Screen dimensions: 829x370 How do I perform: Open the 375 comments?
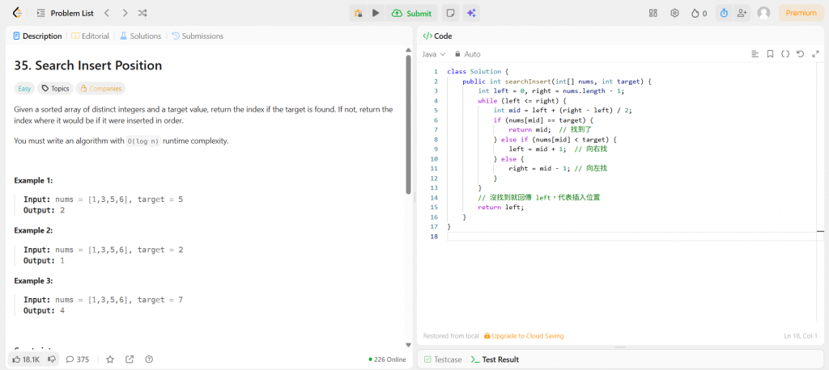[77, 359]
